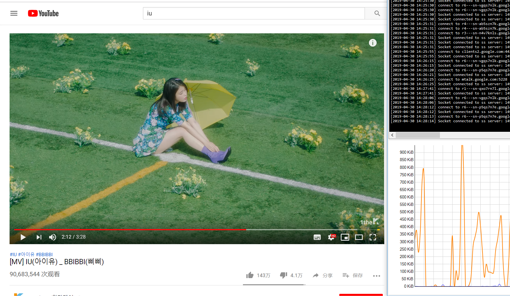Enter fullscreen mode

pos(373,237)
